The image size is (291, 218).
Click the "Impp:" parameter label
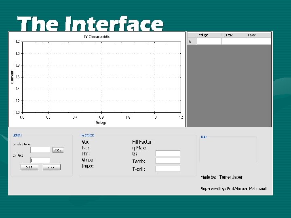click(88, 166)
